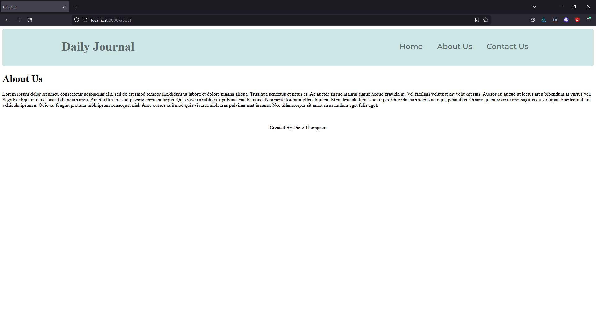This screenshot has height=323, width=596.
Task: Minimize the browser window
Action: 560,7
